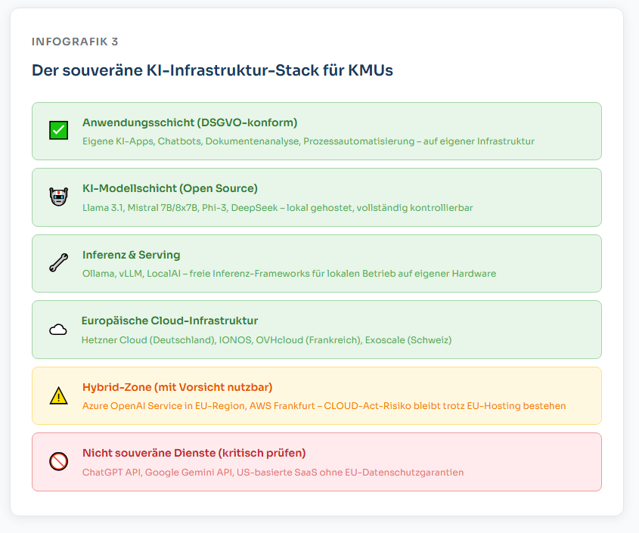
Task: Click the 'Ollama, vLLM, LocalAI' description text
Action: pos(289,274)
